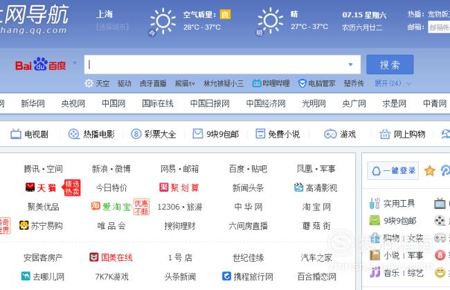
Task: Click the 实用工具 tools icon
Action: pos(375,203)
